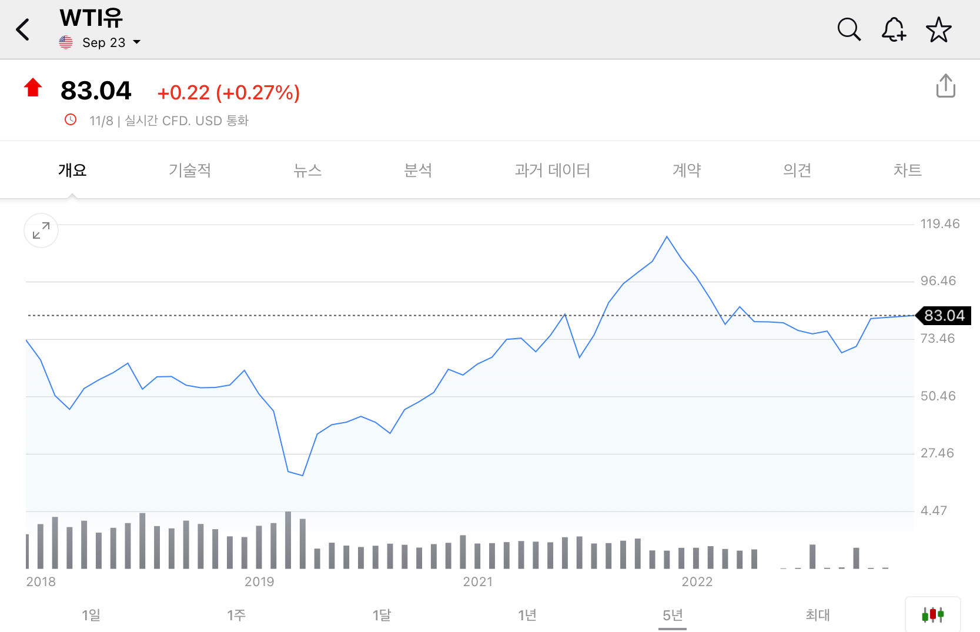Open search with the magnifier icon

tap(849, 29)
